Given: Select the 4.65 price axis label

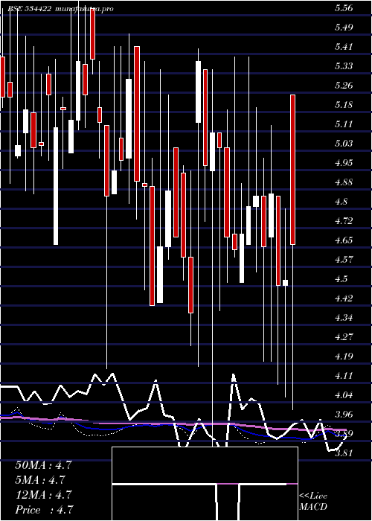Looking at the screenshot, I should [344, 240].
